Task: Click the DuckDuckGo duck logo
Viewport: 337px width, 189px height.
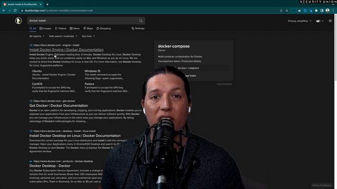Action: click(x=18, y=20)
